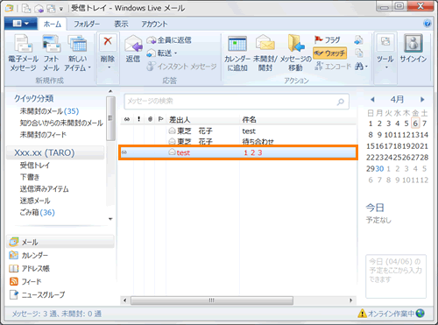
Task: Switch to the 表示 tab
Action: coord(121,24)
